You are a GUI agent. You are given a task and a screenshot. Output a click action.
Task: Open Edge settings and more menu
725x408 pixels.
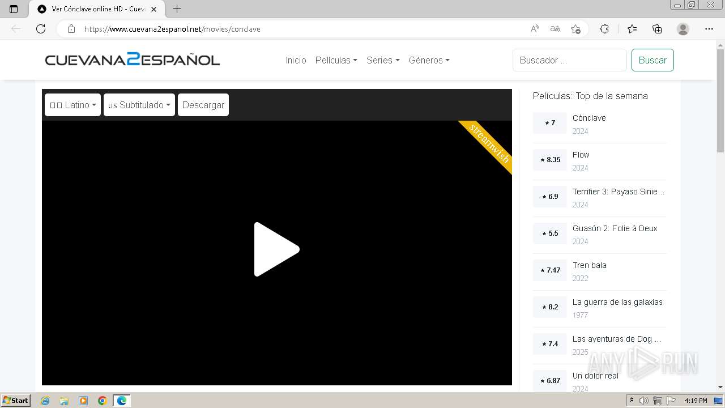(709, 29)
